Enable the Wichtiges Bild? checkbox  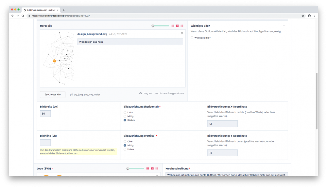[x=192, y=38]
